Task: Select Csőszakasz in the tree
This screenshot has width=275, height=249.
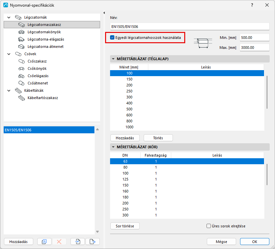Action: (x=37, y=61)
